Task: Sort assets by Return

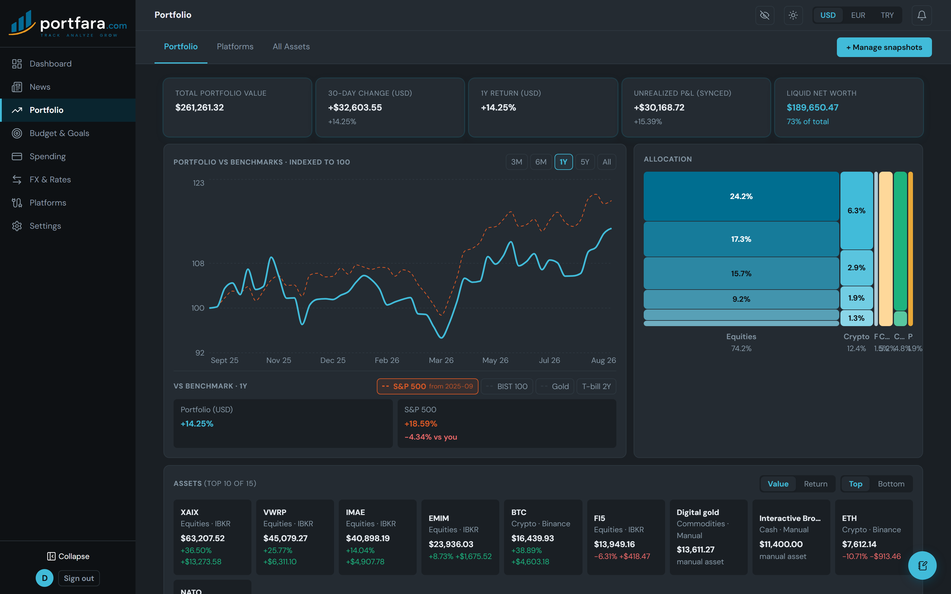Action: coord(815,484)
